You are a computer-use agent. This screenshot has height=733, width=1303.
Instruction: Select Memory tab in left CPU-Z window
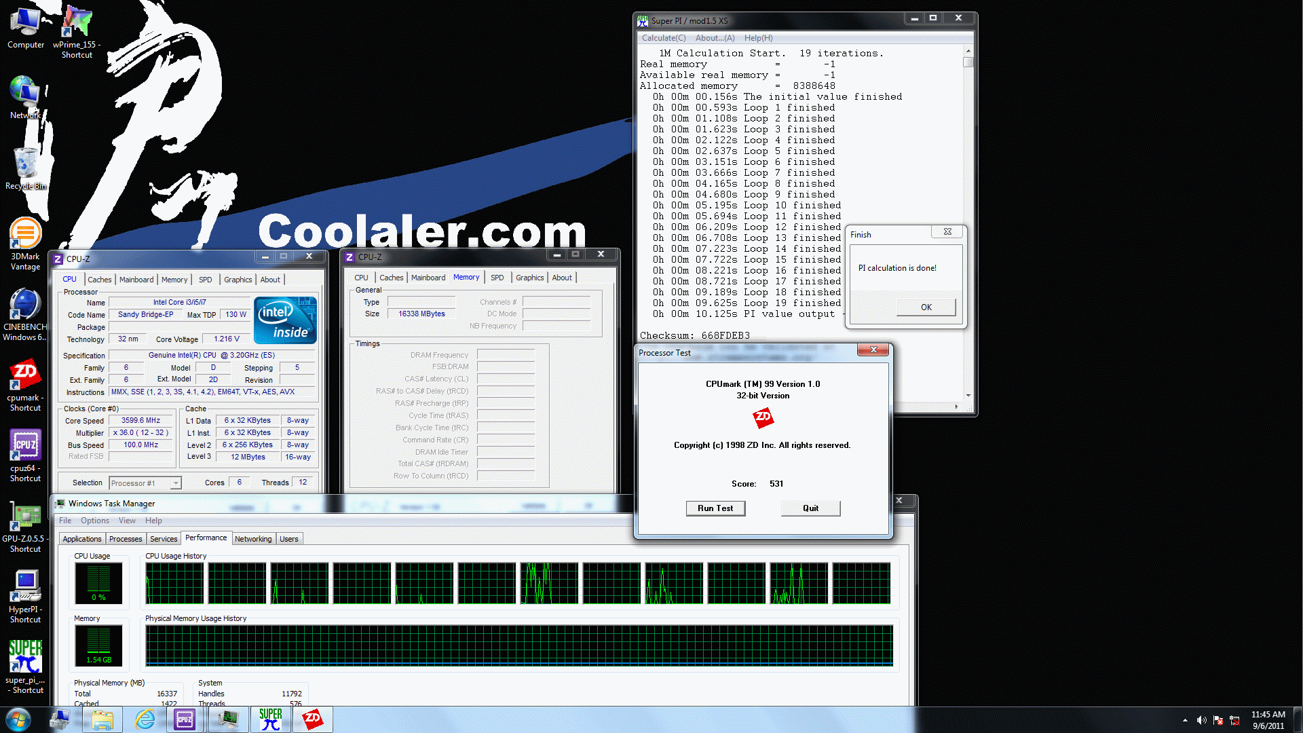(x=174, y=280)
